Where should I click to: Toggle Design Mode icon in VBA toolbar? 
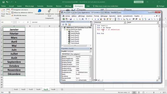point(101,19)
